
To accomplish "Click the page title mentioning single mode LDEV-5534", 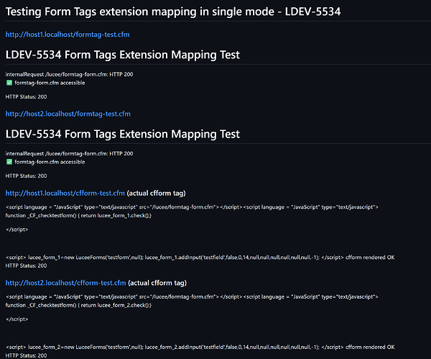I will pos(178,12).
